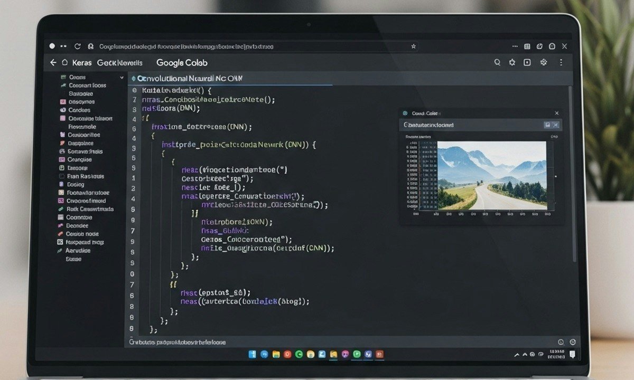
Task: Click the square play icon in Colab toolbar
Action: [x=527, y=62]
